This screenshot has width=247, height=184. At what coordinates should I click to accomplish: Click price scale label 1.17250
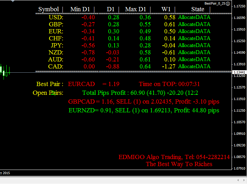click(x=239, y=6)
